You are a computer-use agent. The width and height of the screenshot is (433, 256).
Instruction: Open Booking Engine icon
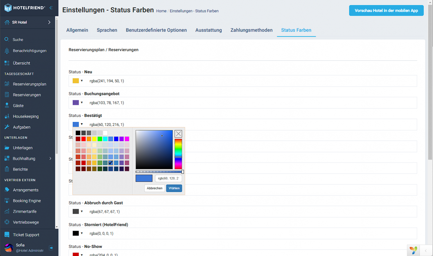coord(7,201)
